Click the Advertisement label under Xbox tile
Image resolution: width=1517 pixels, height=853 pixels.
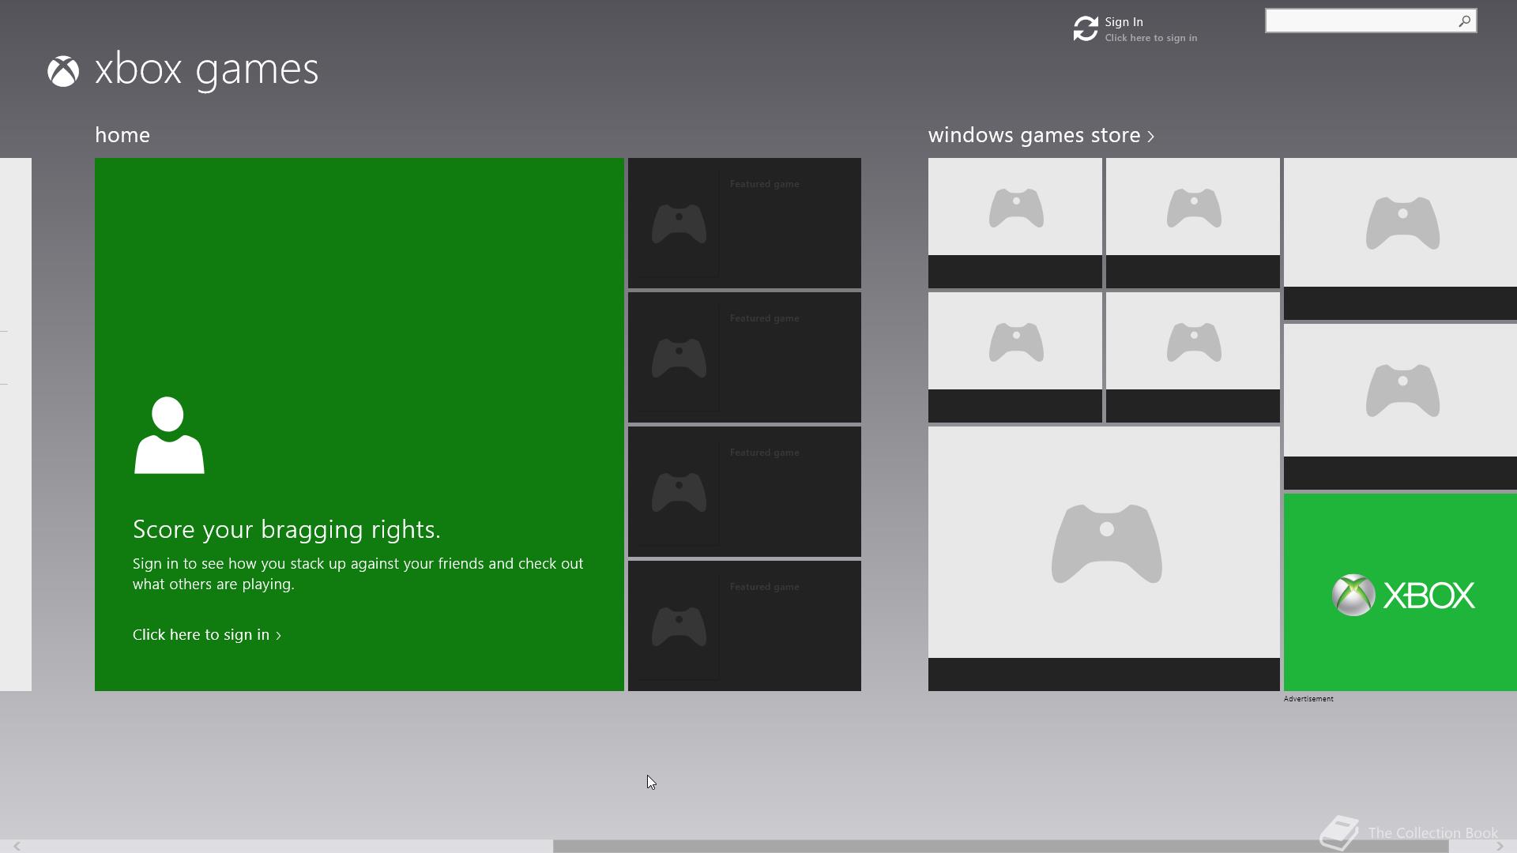tap(1308, 699)
